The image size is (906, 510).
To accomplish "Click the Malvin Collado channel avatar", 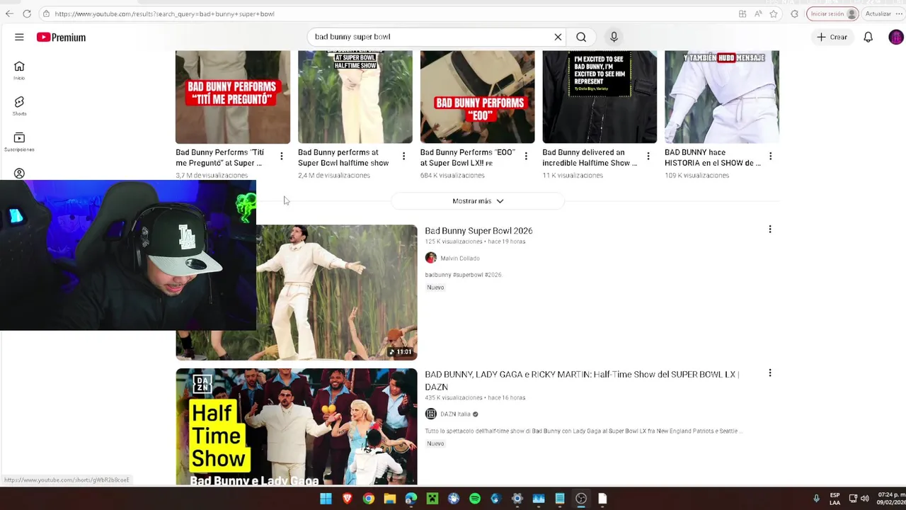I will tap(430, 258).
